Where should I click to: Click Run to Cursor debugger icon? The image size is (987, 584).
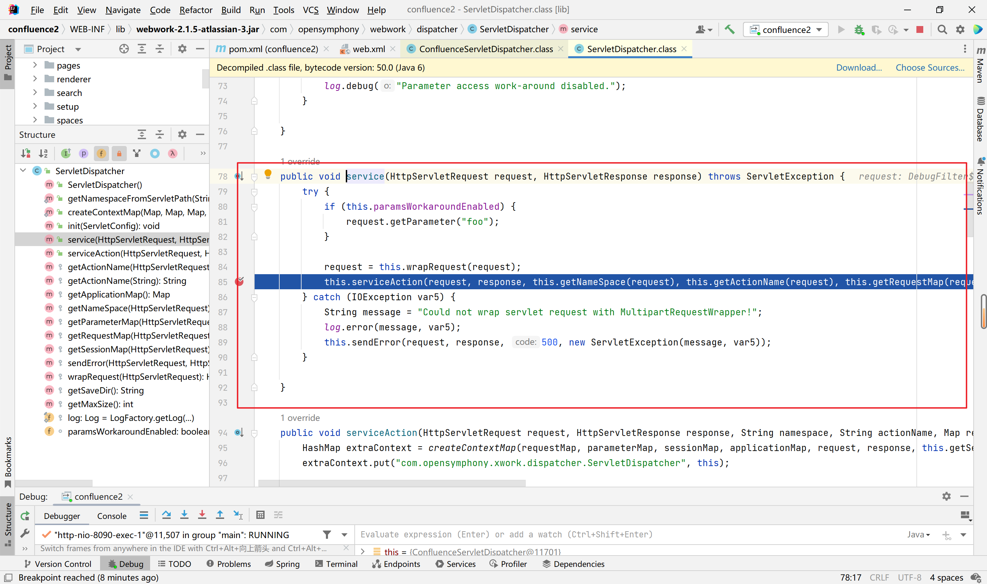(238, 515)
